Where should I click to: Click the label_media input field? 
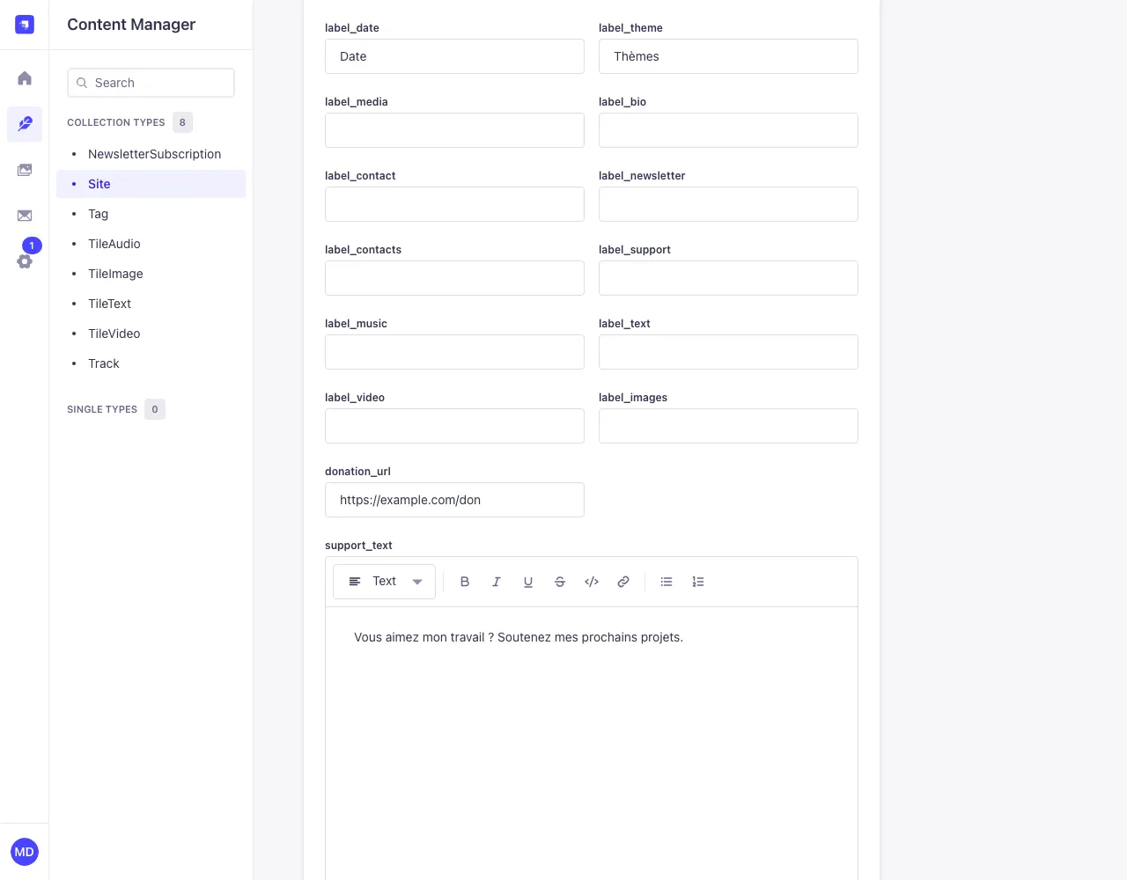454,130
